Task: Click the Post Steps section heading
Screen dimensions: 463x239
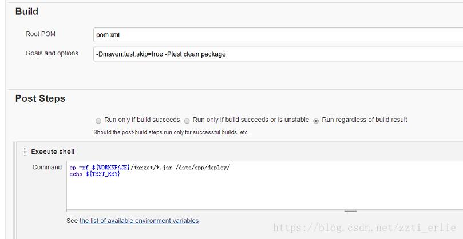Action: pyautogui.click(x=40, y=98)
